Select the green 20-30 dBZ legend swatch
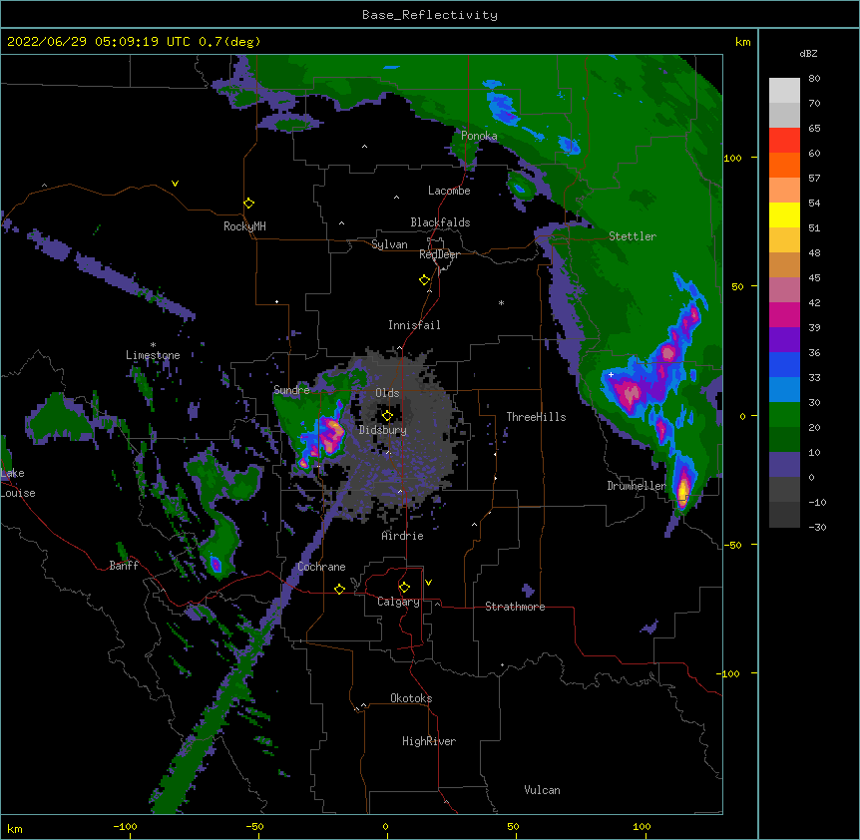The height and width of the screenshot is (840, 860). pyautogui.click(x=784, y=415)
